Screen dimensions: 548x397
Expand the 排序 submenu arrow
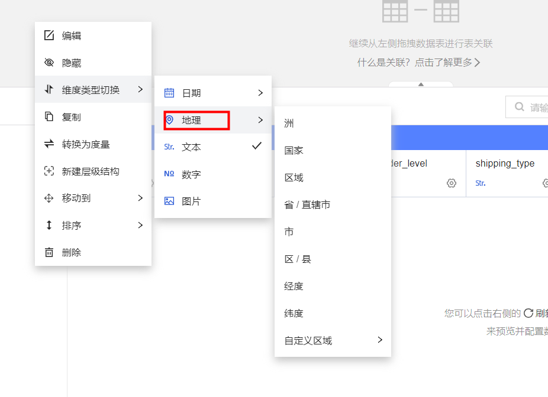(140, 225)
